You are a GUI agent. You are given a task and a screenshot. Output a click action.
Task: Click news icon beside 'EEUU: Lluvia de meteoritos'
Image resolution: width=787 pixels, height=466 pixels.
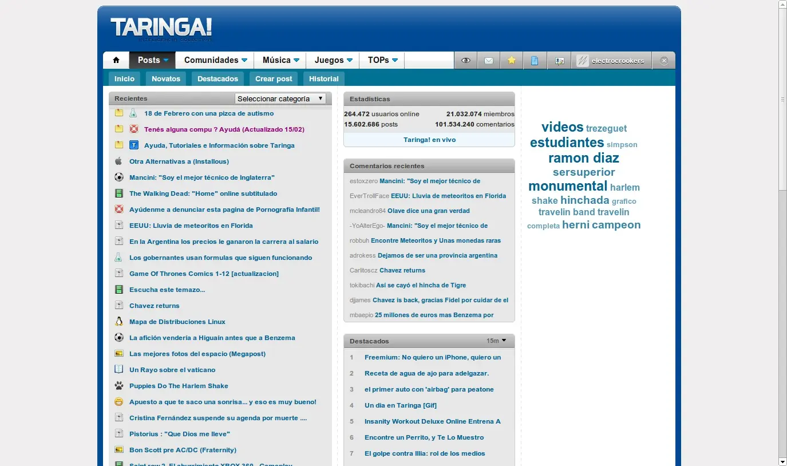(119, 226)
